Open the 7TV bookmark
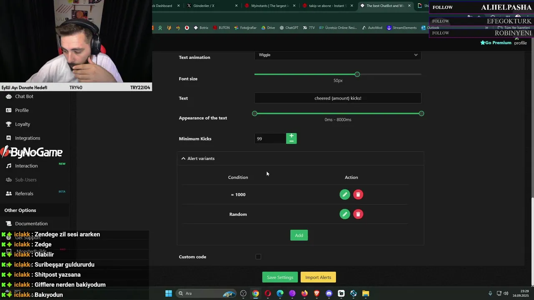The image size is (534, 300). click(309, 28)
